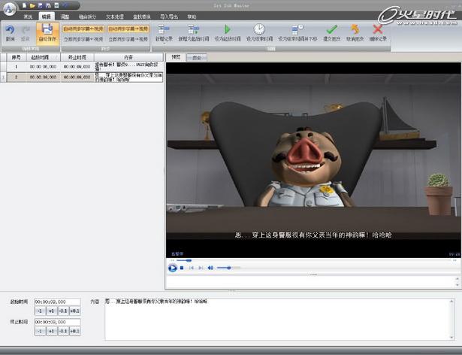Click -0.1 button under 起始时间
The image size is (462, 355).
(63, 311)
